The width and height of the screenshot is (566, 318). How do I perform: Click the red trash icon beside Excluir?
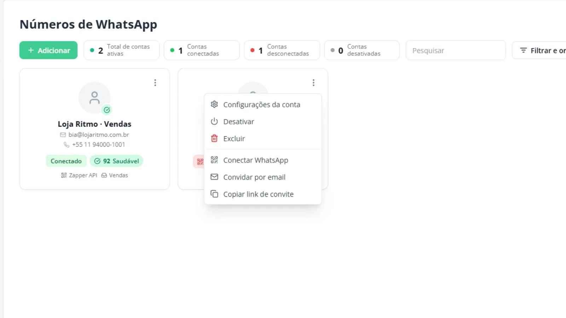coord(214,138)
